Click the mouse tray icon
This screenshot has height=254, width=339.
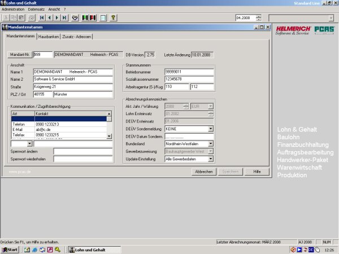(x=317, y=249)
